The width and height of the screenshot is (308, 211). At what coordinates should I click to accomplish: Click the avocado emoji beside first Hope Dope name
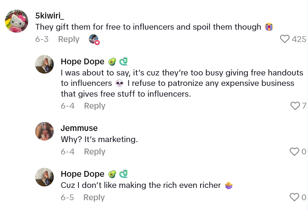[x=112, y=62]
